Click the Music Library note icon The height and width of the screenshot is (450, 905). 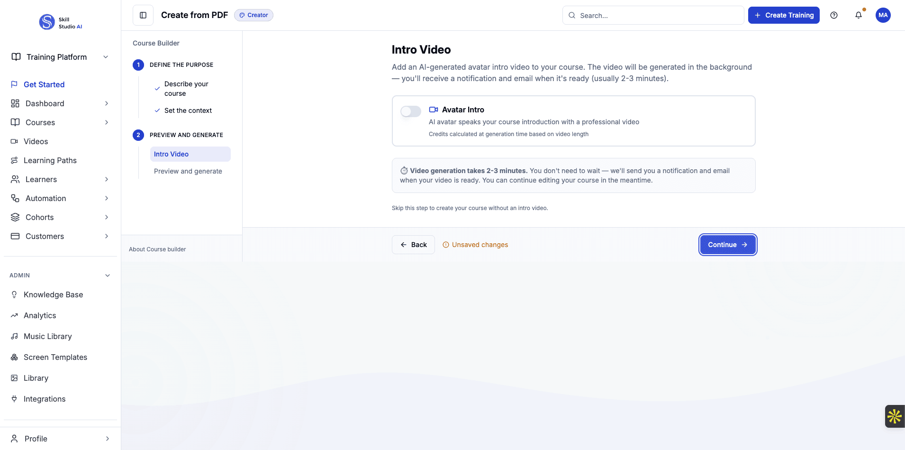(x=15, y=336)
